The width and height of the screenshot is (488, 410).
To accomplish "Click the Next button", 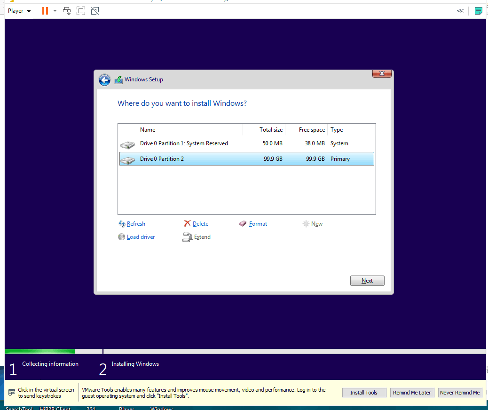I will [x=367, y=281].
